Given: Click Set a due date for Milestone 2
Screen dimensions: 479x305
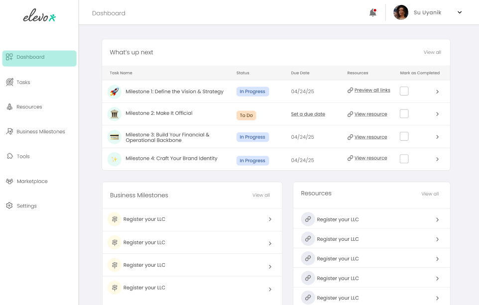Looking at the screenshot, I should [308, 114].
